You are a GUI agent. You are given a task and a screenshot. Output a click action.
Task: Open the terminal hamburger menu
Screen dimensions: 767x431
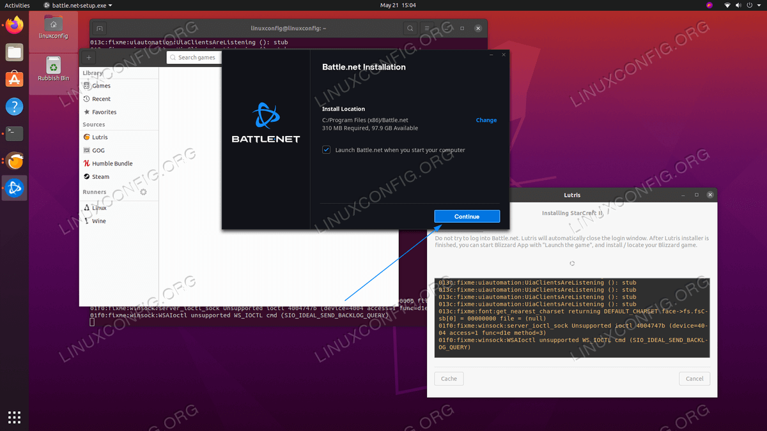[x=428, y=29]
